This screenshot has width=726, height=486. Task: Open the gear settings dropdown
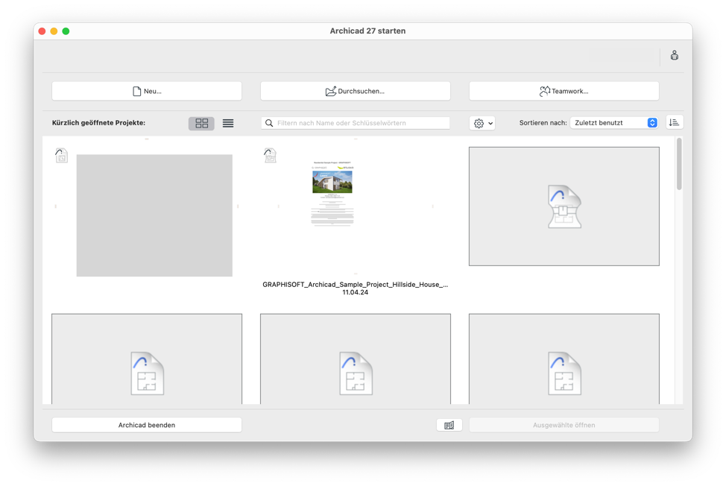click(x=482, y=123)
